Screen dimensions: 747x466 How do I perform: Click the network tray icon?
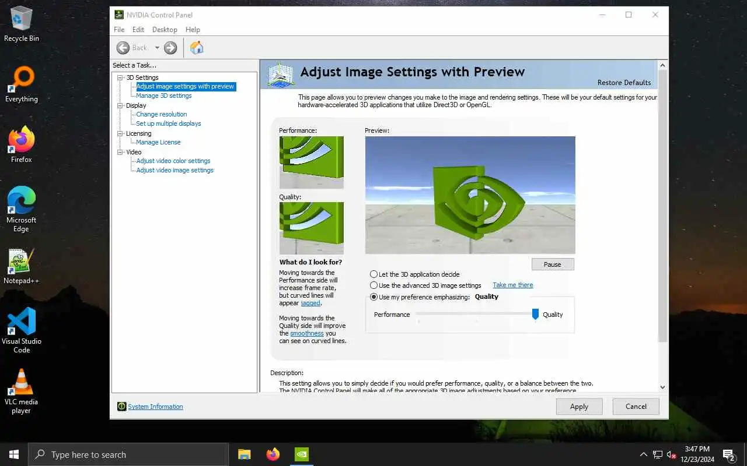point(658,454)
